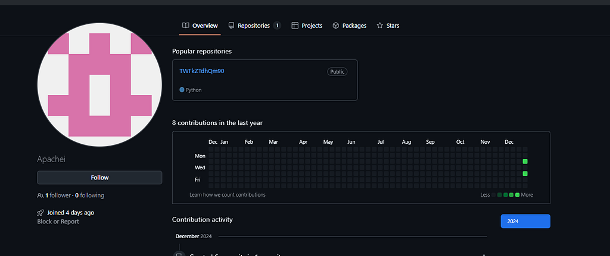
Task: Click the blue Python language dot
Action: (x=182, y=90)
